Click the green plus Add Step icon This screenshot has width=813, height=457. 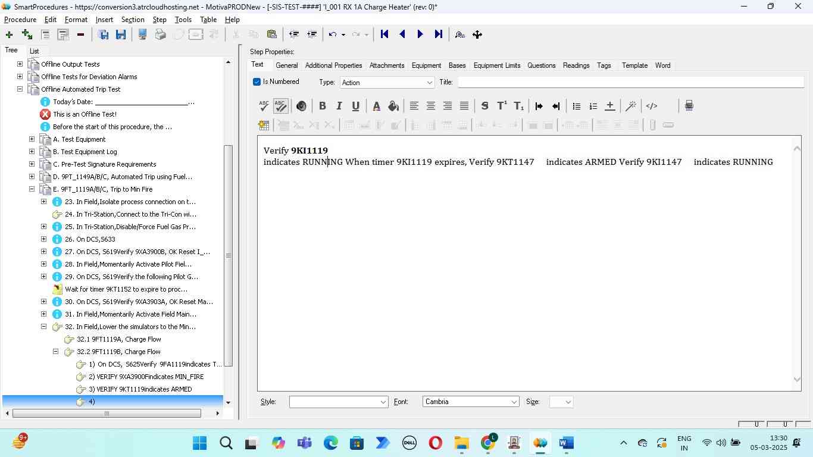tap(9, 35)
